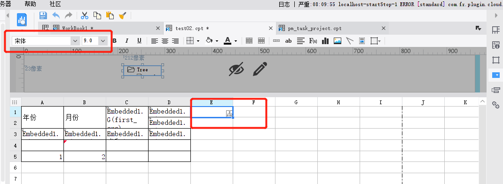Close the WorkBook1 tab
The height and width of the screenshot is (184, 503).
pyautogui.click(x=158, y=28)
